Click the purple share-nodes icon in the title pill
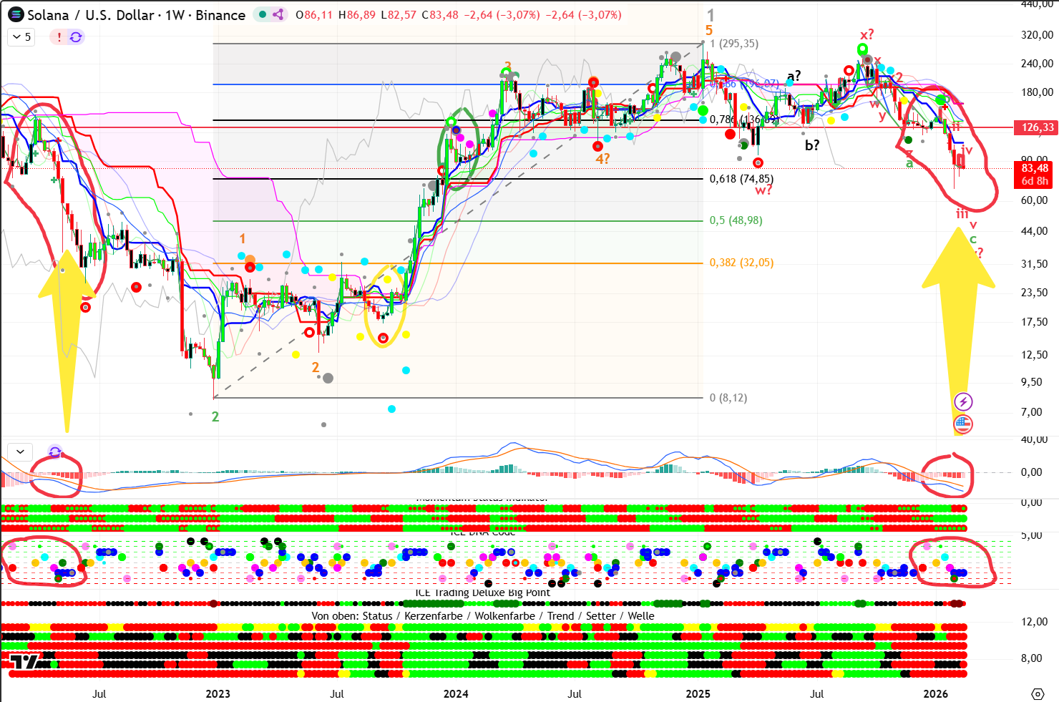The width and height of the screenshot is (1059, 702). [x=278, y=14]
